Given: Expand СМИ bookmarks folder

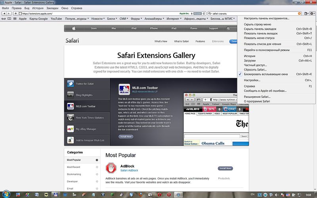Looking at the screenshot, I should (x=124, y=19).
